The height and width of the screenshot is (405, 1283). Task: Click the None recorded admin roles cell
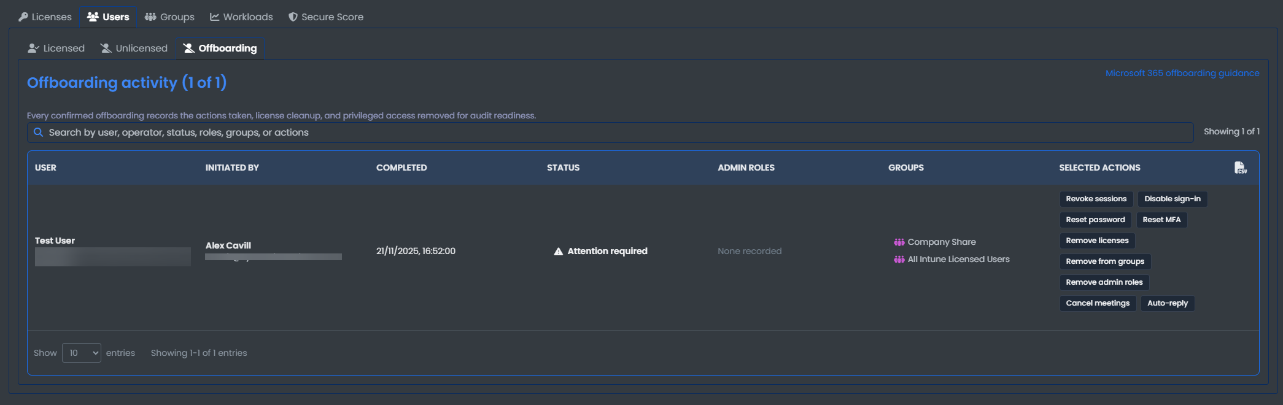(x=750, y=251)
